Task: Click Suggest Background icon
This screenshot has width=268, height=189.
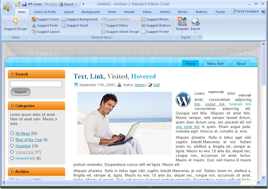Action: coord(64,19)
